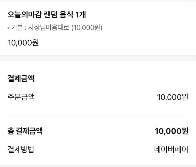
Task: Select the 결제방법 label
Action: [x=21, y=149]
